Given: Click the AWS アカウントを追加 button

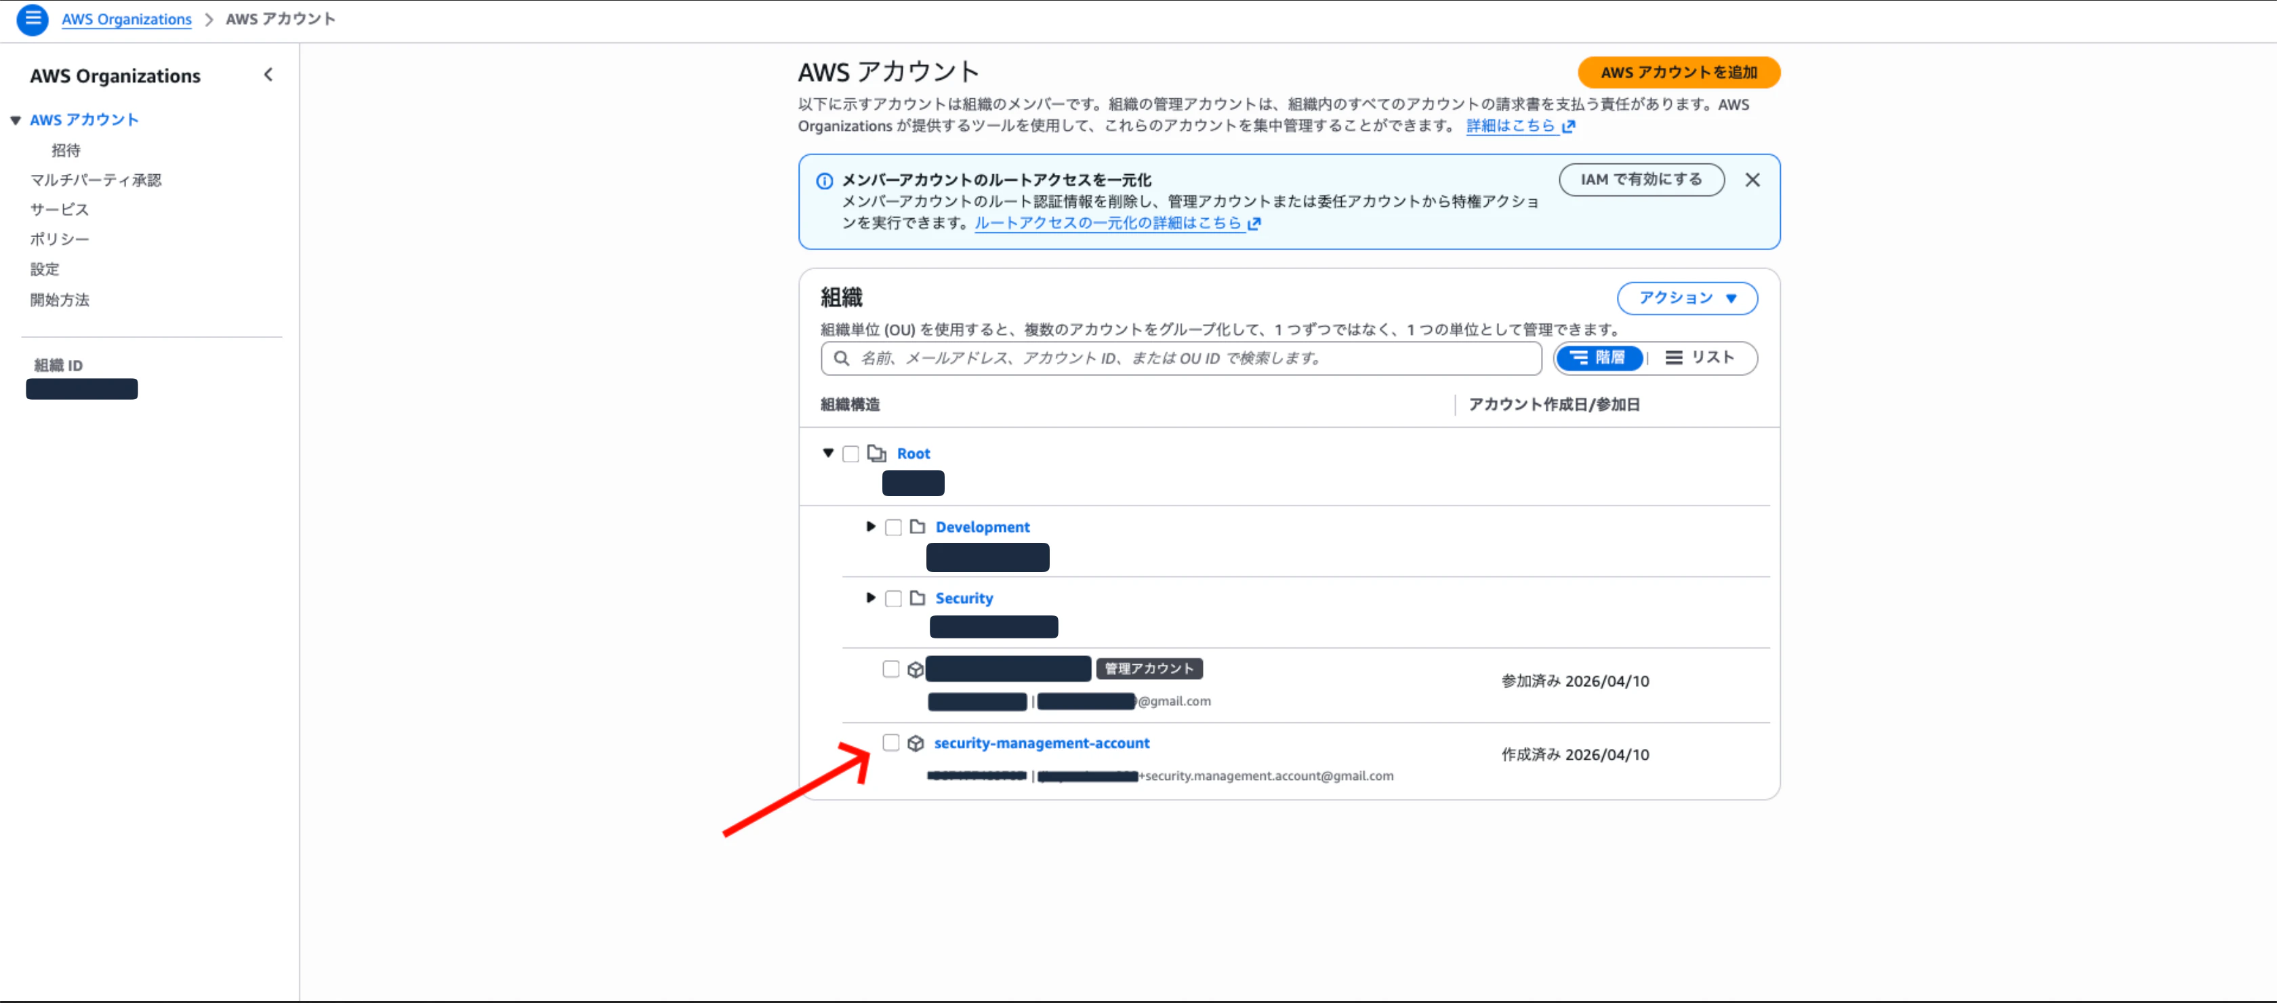Looking at the screenshot, I should (x=1678, y=73).
